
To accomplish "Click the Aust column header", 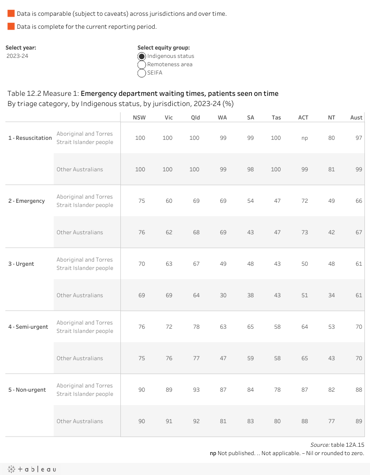I will tap(356, 118).
